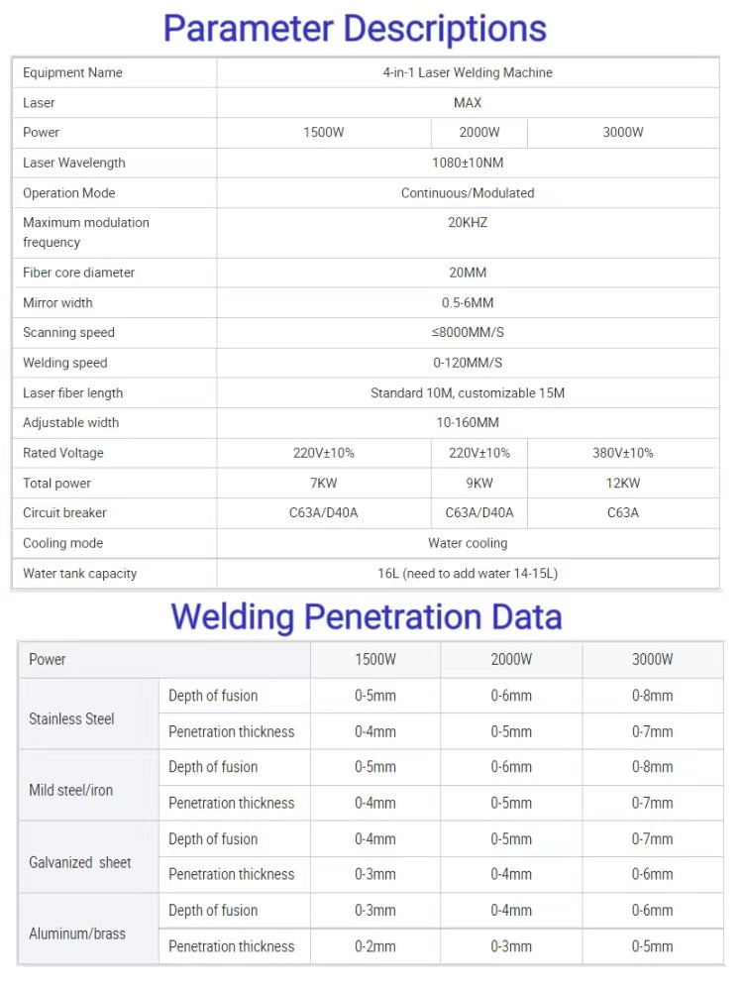Select the Water cooling mode cell
Screen dimensions: 743x991
point(468,543)
